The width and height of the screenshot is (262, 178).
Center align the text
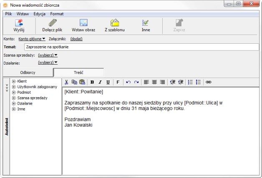pos(154,82)
